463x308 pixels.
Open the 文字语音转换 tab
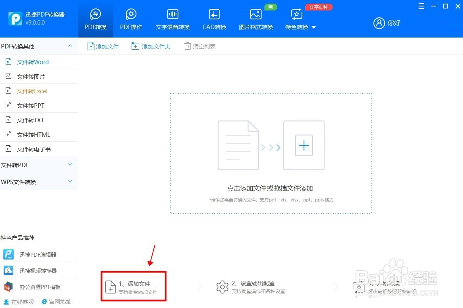point(173,19)
